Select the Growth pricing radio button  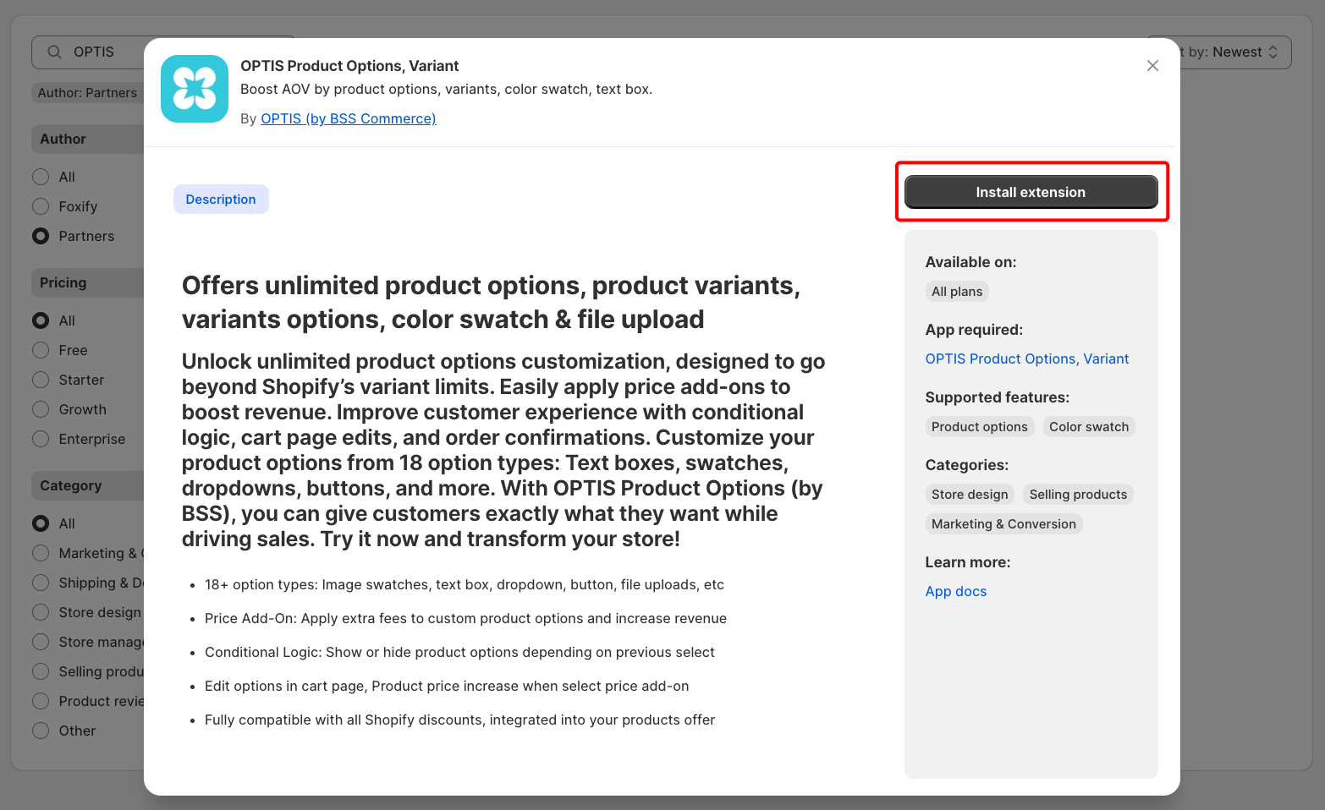click(41, 409)
